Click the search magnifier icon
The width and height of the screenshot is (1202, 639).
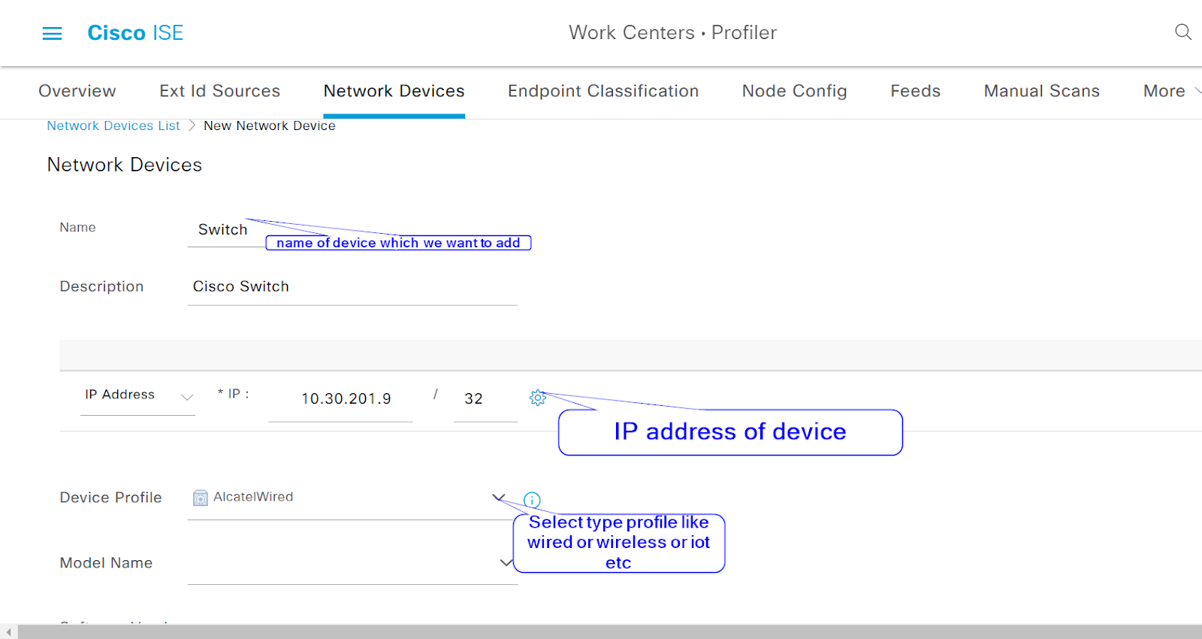[x=1183, y=32]
